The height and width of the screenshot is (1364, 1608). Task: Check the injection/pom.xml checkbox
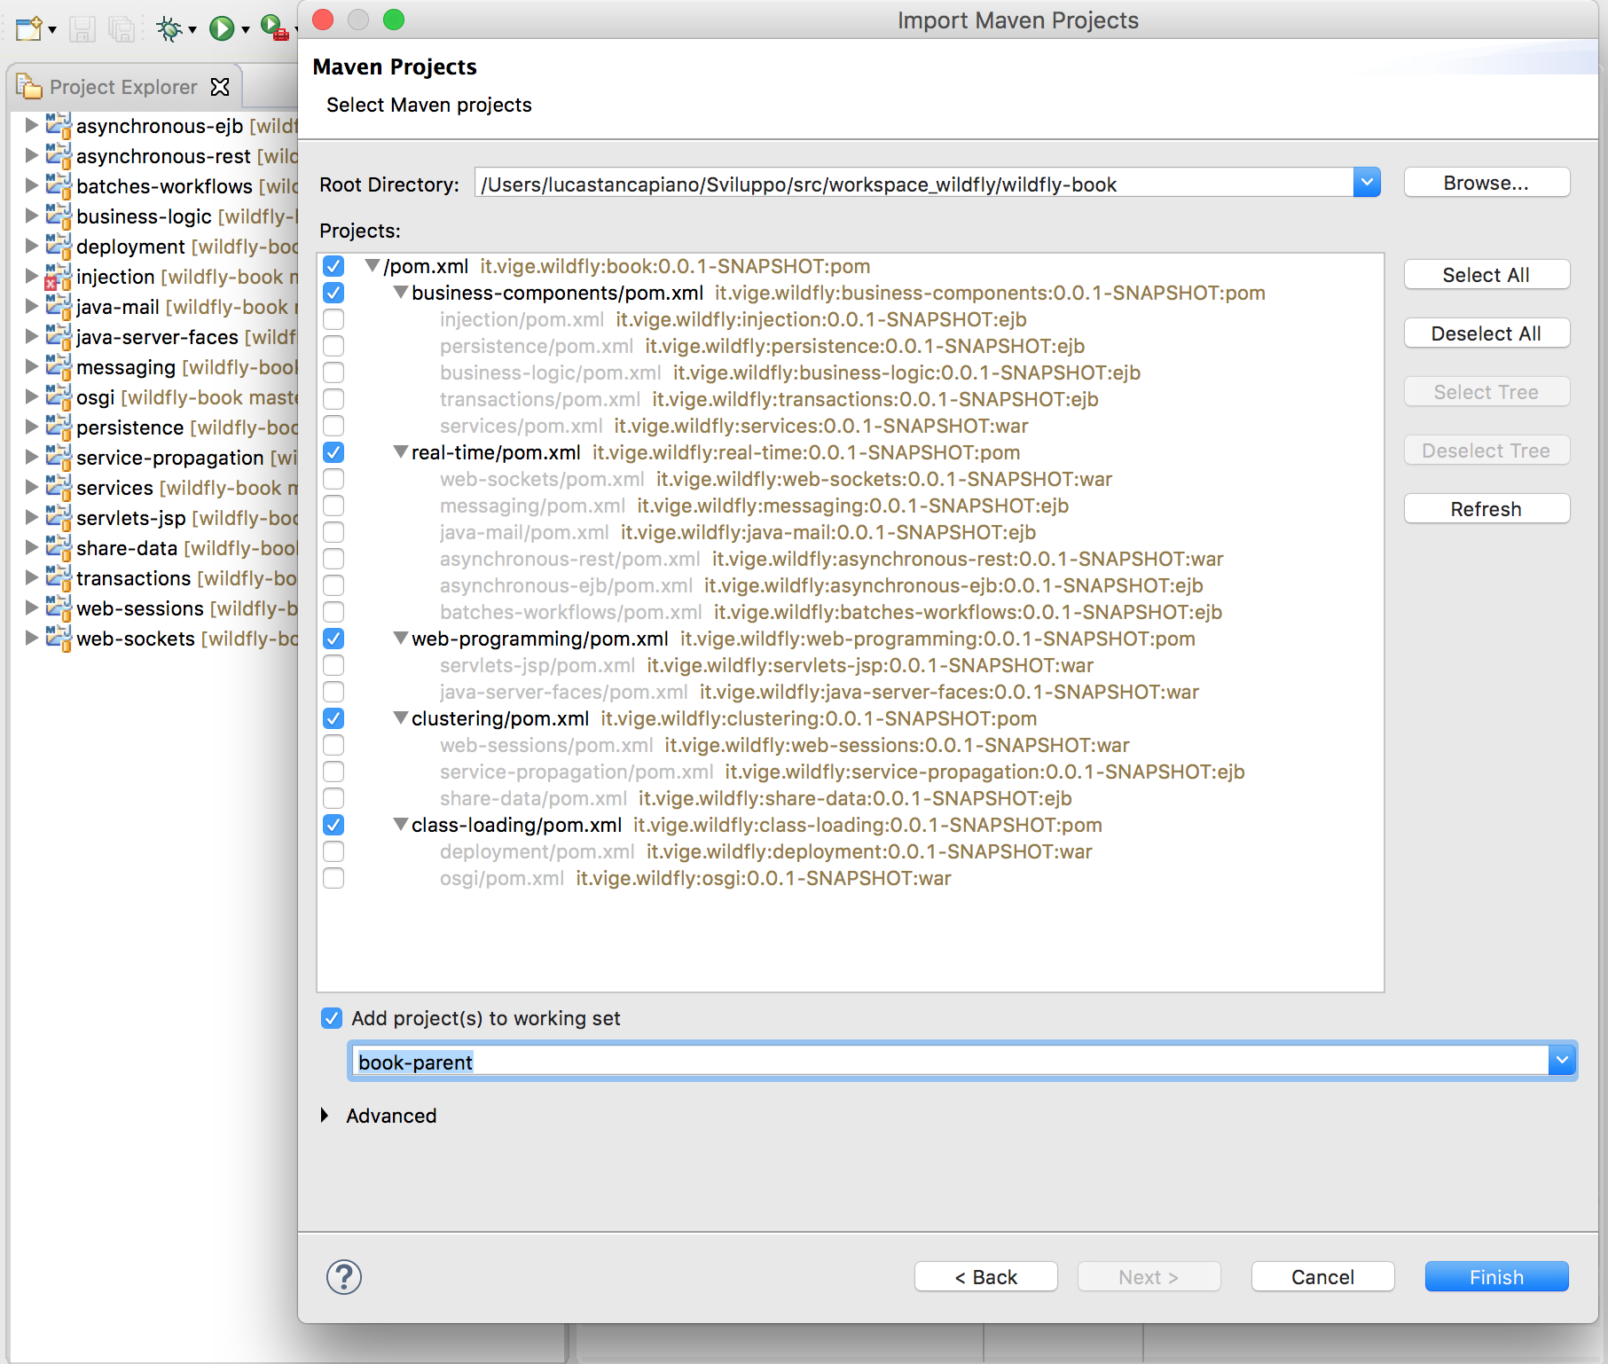pos(333,319)
